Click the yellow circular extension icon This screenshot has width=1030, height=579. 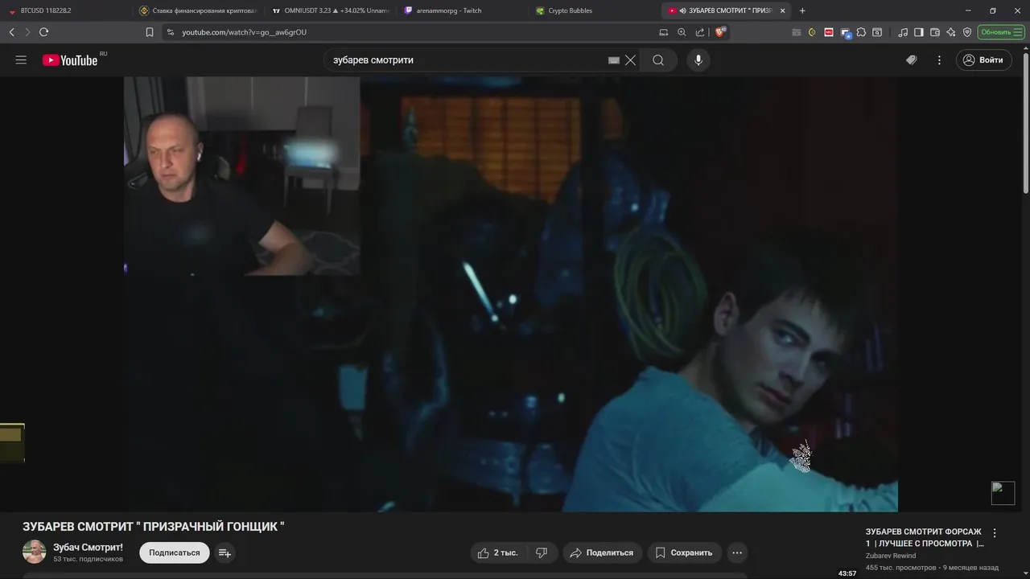click(812, 32)
